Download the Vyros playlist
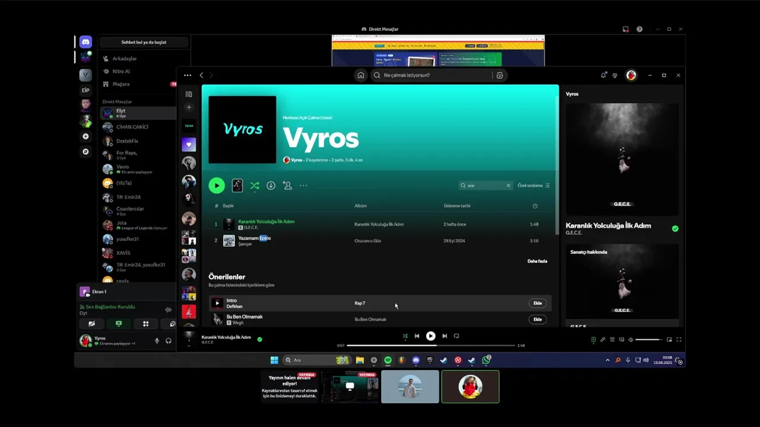The height and width of the screenshot is (427, 760). [271, 186]
